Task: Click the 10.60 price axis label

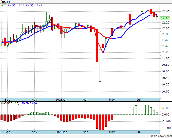Action: 165,71
